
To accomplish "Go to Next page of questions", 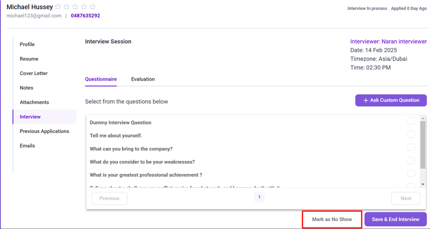I will (406, 198).
